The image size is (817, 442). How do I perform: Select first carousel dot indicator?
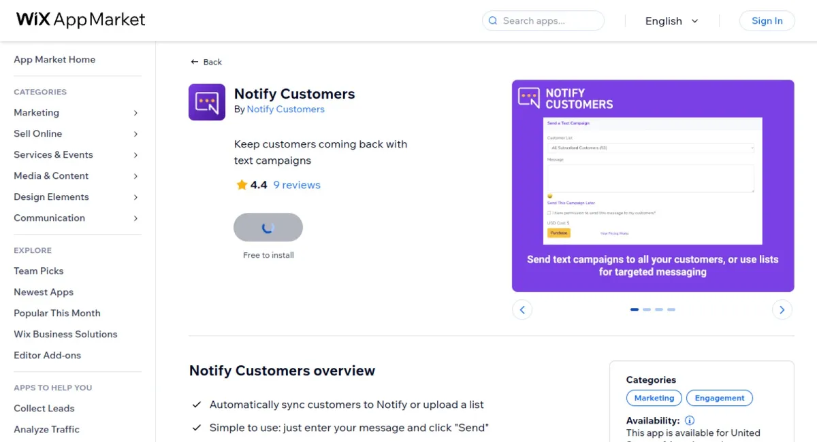[635, 309]
